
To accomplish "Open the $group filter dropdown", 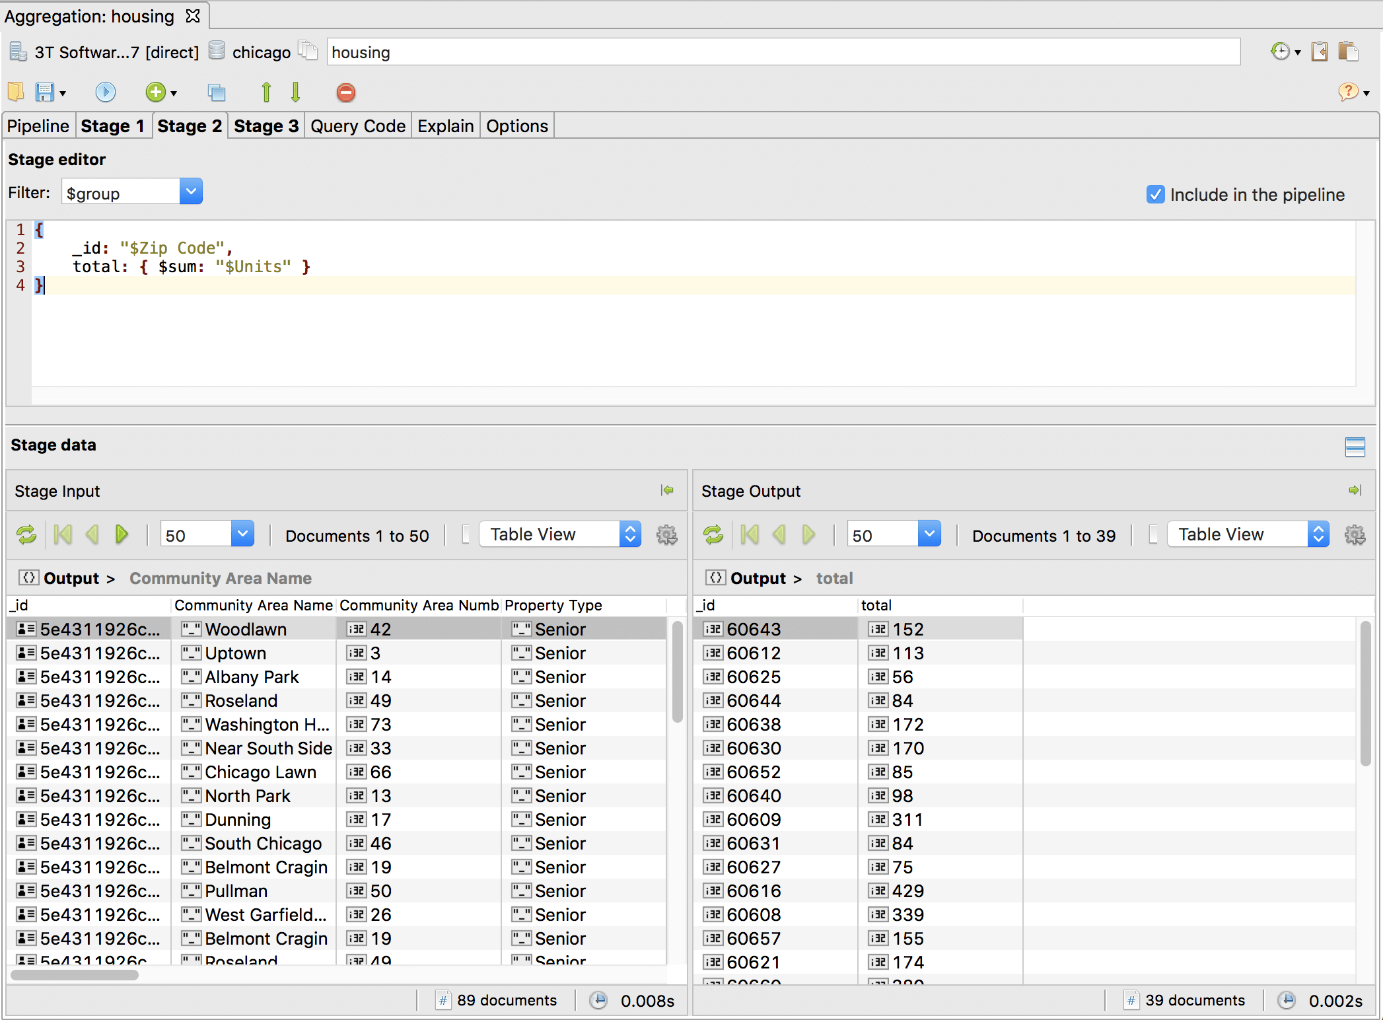I will [190, 191].
